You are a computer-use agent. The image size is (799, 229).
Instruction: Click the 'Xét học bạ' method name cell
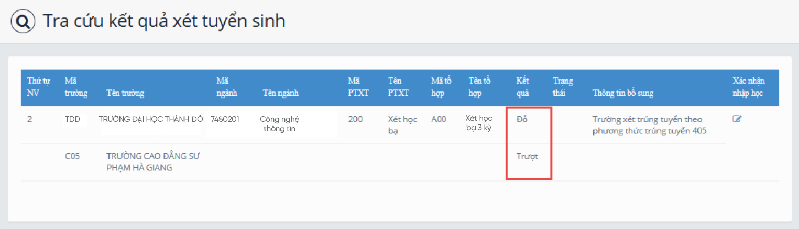(x=402, y=125)
